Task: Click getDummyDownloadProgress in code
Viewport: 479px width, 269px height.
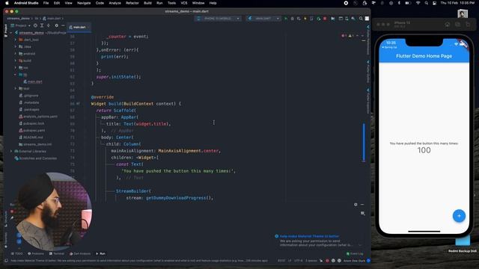Action: [x=176, y=198]
